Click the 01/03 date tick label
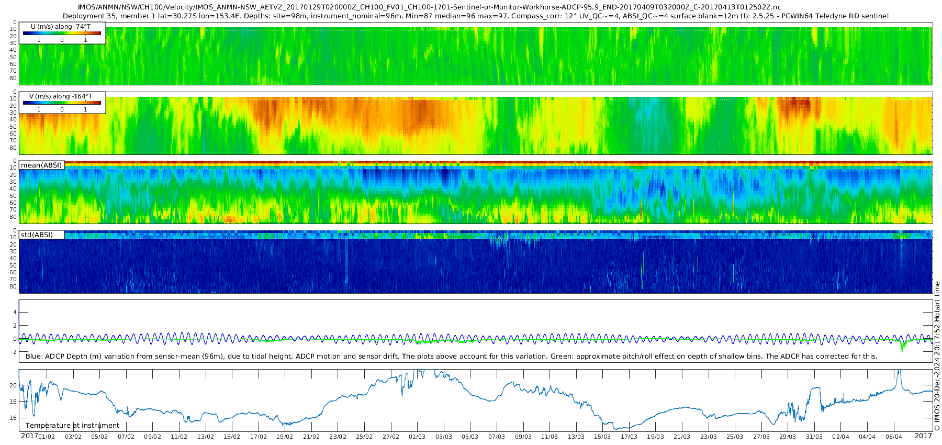This screenshot has height=445, width=942. [417, 437]
